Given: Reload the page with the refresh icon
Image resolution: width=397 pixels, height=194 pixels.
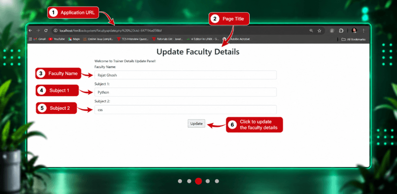Looking at the screenshot, I should click(46, 31).
